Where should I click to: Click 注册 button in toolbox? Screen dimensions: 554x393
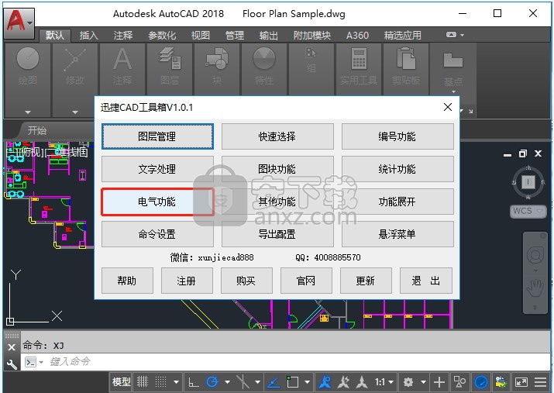click(187, 281)
